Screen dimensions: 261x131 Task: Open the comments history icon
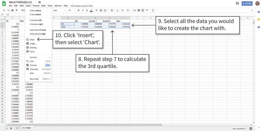point(237,4)
